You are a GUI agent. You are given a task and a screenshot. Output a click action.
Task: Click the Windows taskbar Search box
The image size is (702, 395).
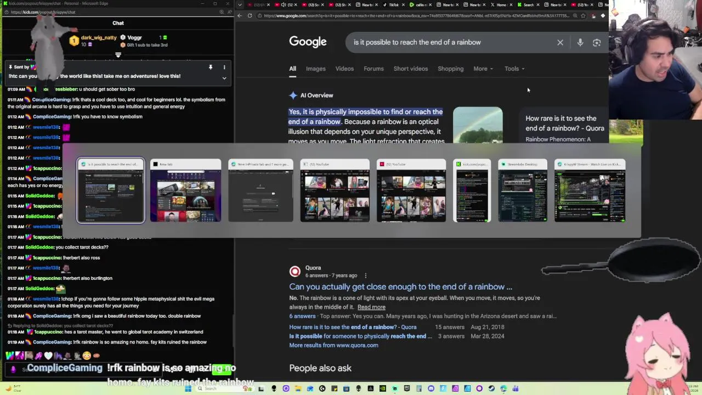click(224, 388)
